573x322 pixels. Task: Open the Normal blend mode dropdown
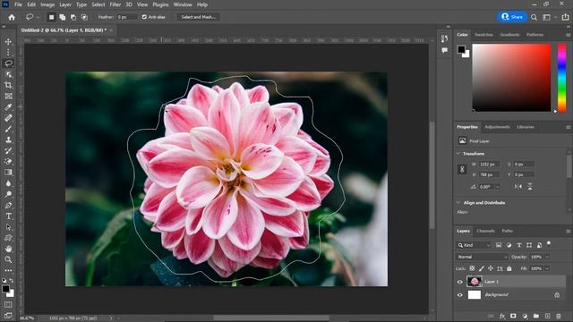483,257
